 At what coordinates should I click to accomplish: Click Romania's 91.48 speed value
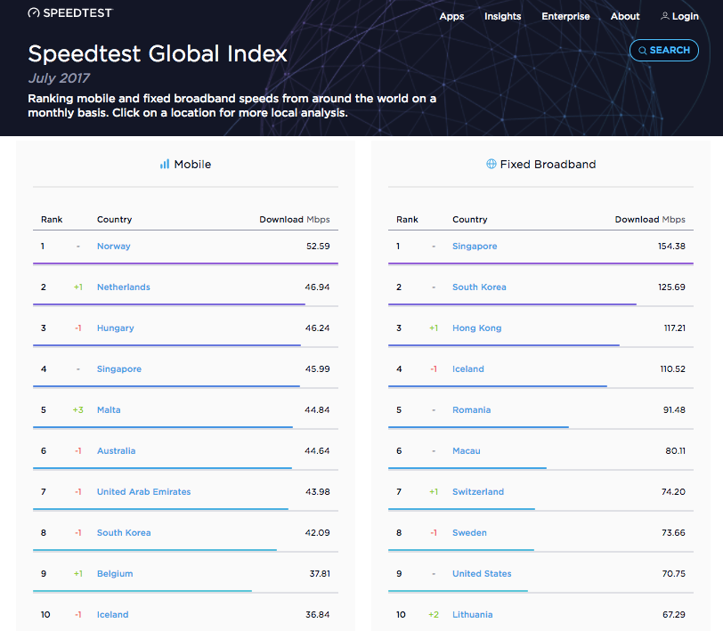pos(674,409)
